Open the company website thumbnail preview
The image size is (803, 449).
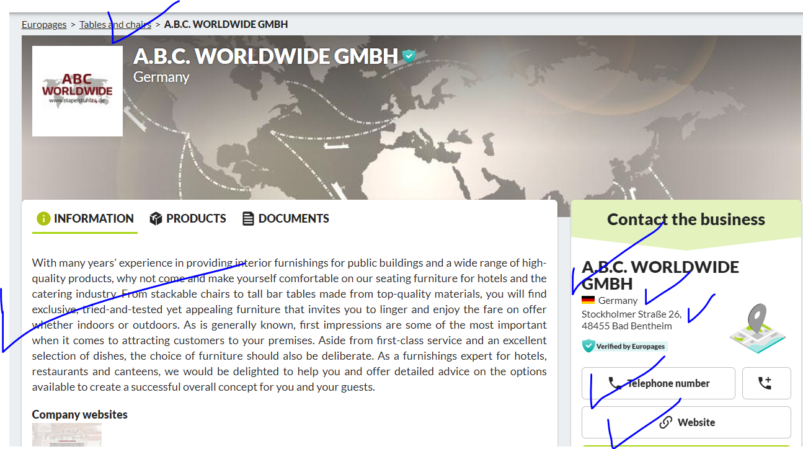[x=67, y=436]
